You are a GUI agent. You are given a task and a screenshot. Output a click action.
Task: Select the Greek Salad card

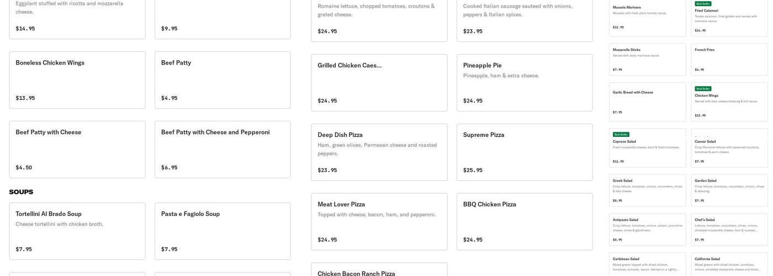click(647, 190)
